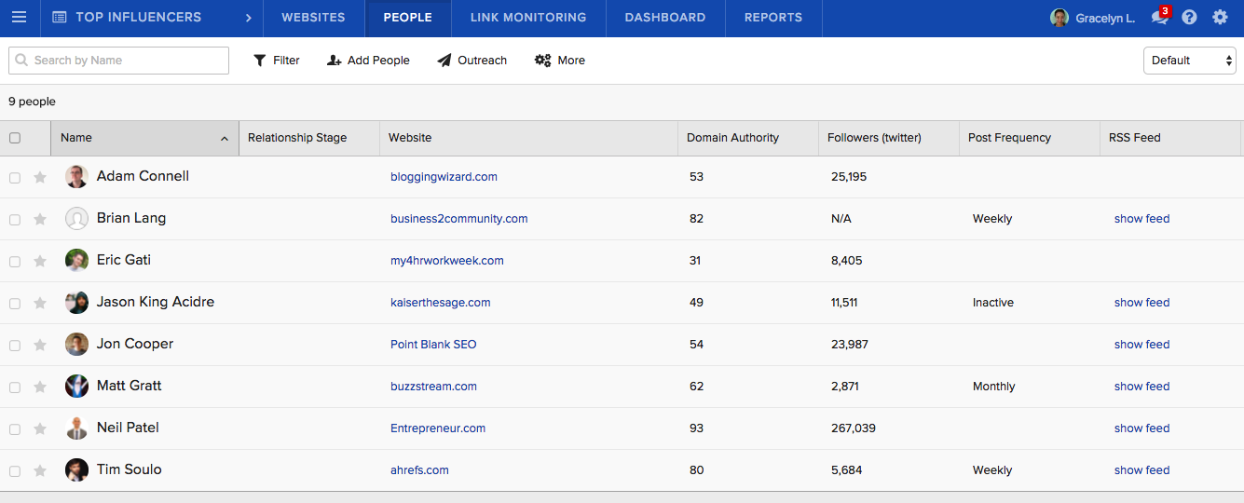Star Matt Gratt as favorite
This screenshot has height=503, width=1244.
point(40,387)
